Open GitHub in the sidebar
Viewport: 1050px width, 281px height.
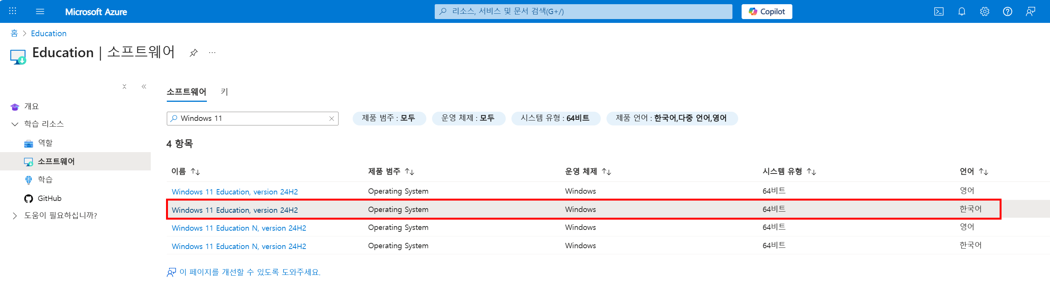pos(49,198)
